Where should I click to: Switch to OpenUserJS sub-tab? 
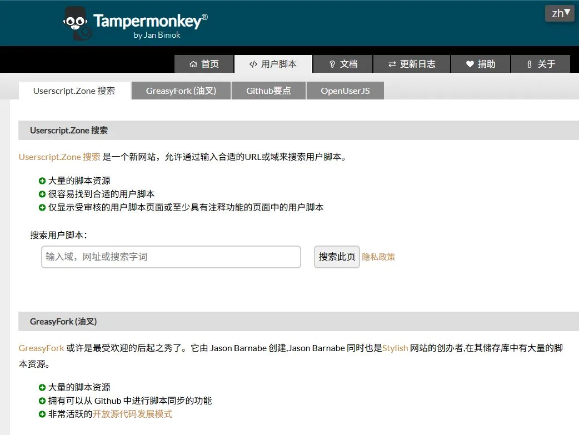345,91
